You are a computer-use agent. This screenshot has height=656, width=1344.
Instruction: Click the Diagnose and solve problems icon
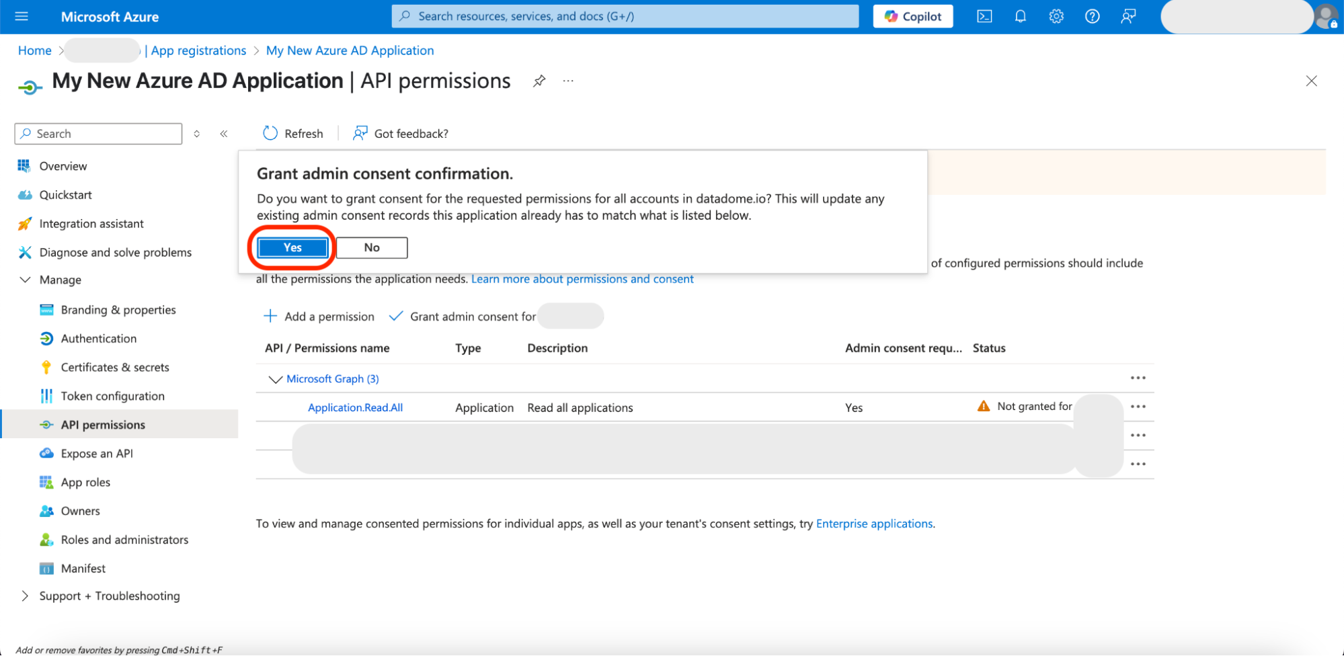pyautogui.click(x=25, y=252)
